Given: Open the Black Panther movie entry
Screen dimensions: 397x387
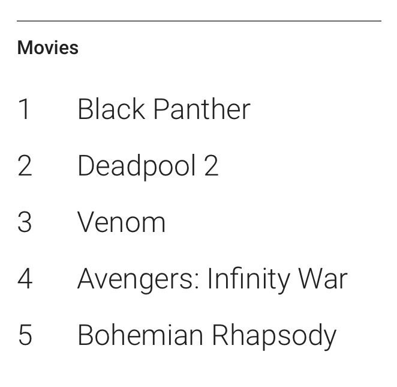Looking at the screenshot, I should [x=164, y=109].
